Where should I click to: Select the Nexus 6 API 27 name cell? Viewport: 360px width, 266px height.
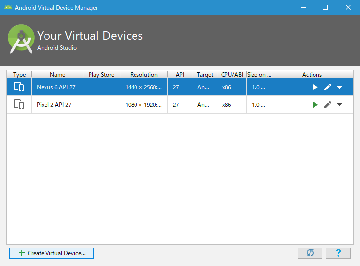pos(57,87)
